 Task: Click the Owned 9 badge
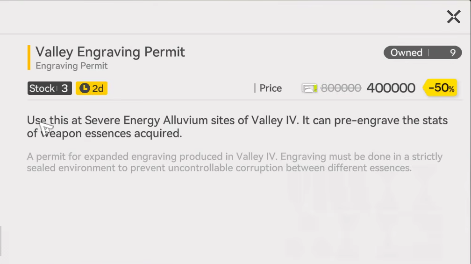point(423,53)
